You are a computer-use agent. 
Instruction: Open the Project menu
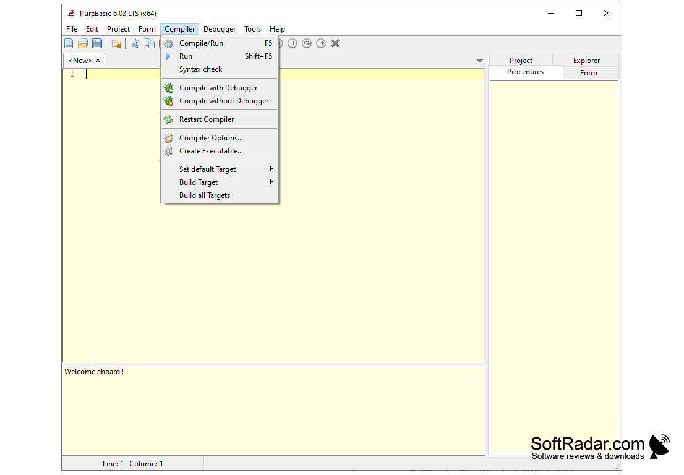(118, 29)
